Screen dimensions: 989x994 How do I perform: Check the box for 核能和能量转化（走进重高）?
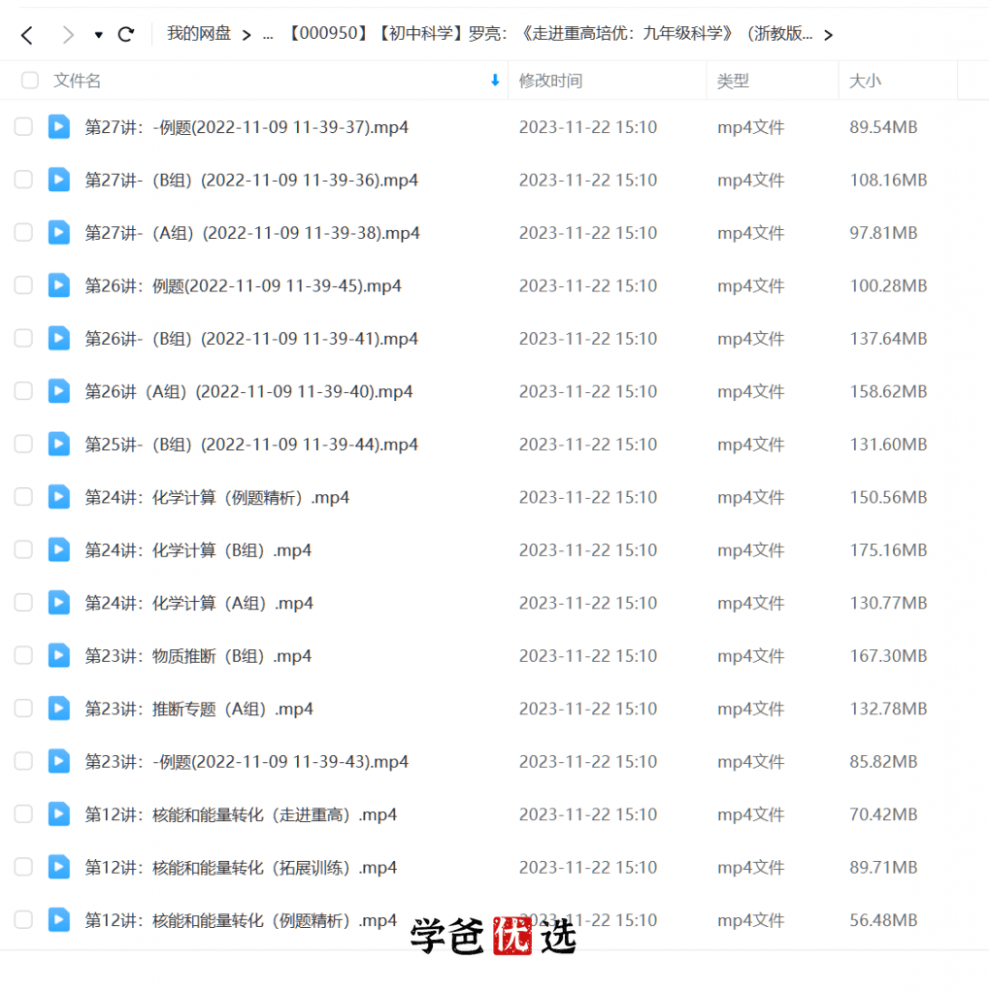tap(23, 814)
